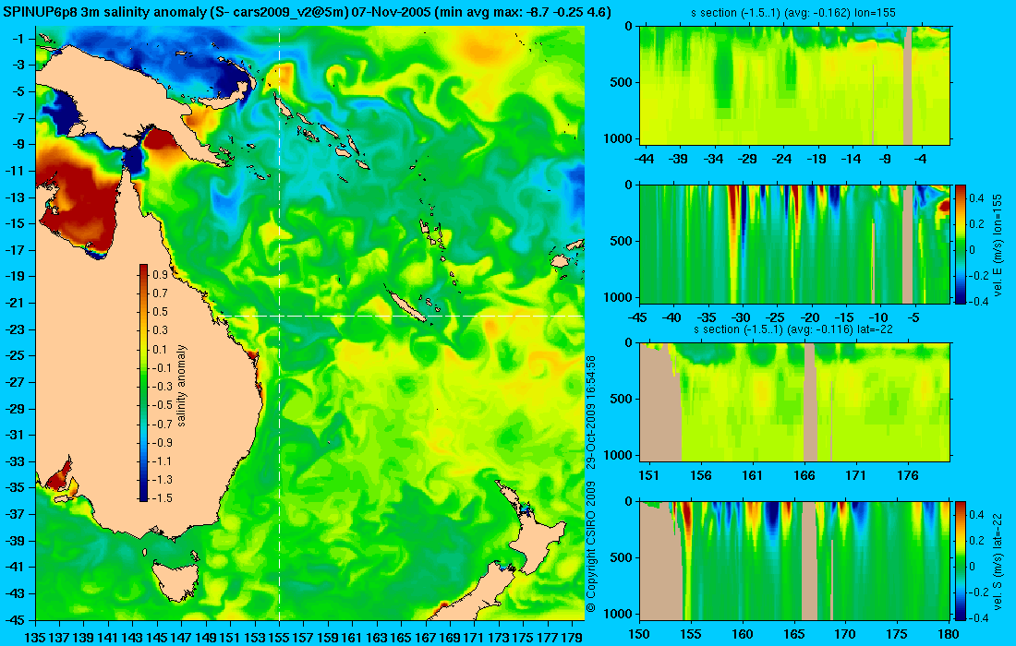Image resolution: width=1016 pixels, height=646 pixels.
Task: Click the eastward velocity depth section plot
Action: [794, 244]
